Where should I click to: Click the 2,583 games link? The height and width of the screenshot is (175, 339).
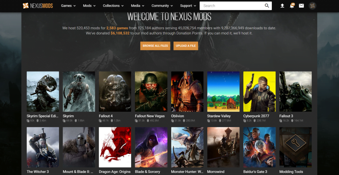pos(117,28)
